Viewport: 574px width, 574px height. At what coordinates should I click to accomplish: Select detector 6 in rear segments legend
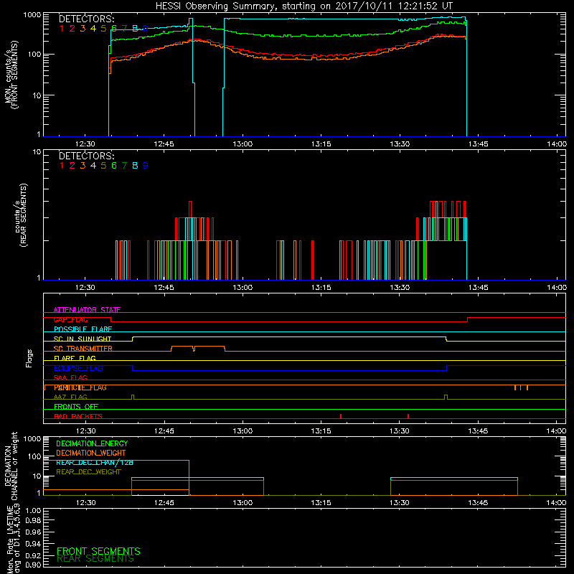114,166
